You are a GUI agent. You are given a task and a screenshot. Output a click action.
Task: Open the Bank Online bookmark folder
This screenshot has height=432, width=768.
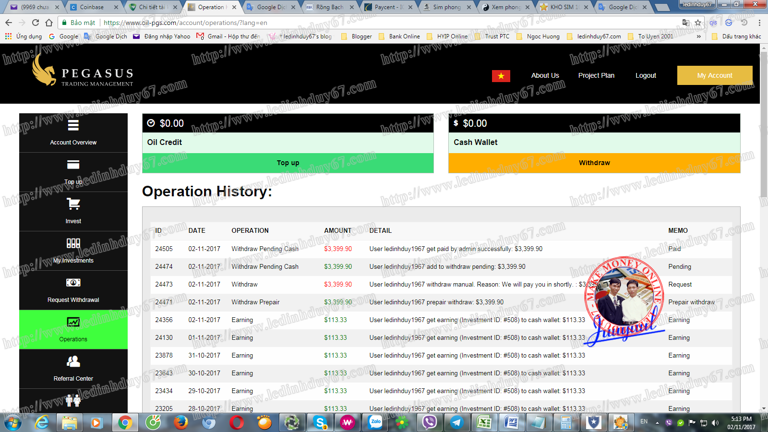coord(399,36)
